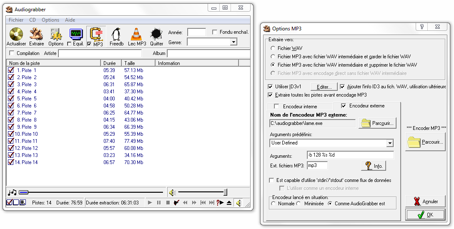This screenshot has width=454, height=229.
Task: Open the Options menu in menu bar
Action: coord(50,20)
